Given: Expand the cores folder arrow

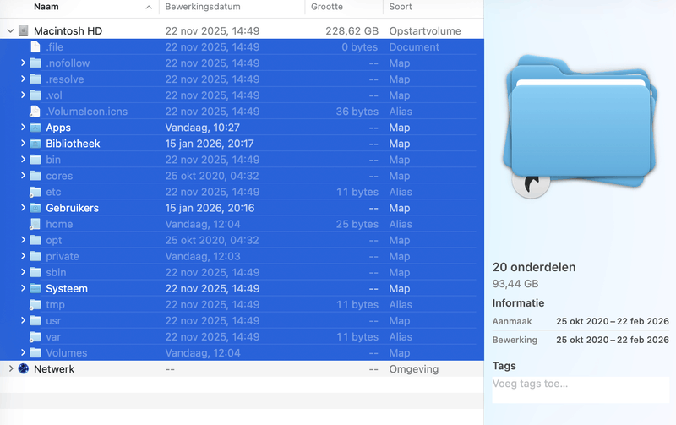Looking at the screenshot, I should pyautogui.click(x=24, y=176).
